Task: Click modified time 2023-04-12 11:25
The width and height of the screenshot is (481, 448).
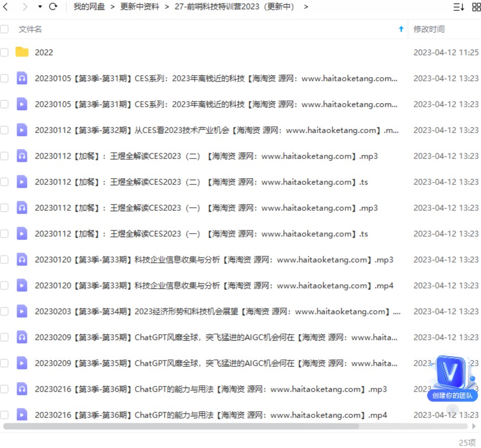Action: (446, 52)
